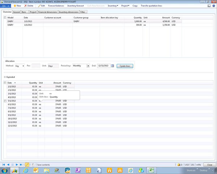
Task: Open the Inventory dimensions tab
Action: click(69, 12)
